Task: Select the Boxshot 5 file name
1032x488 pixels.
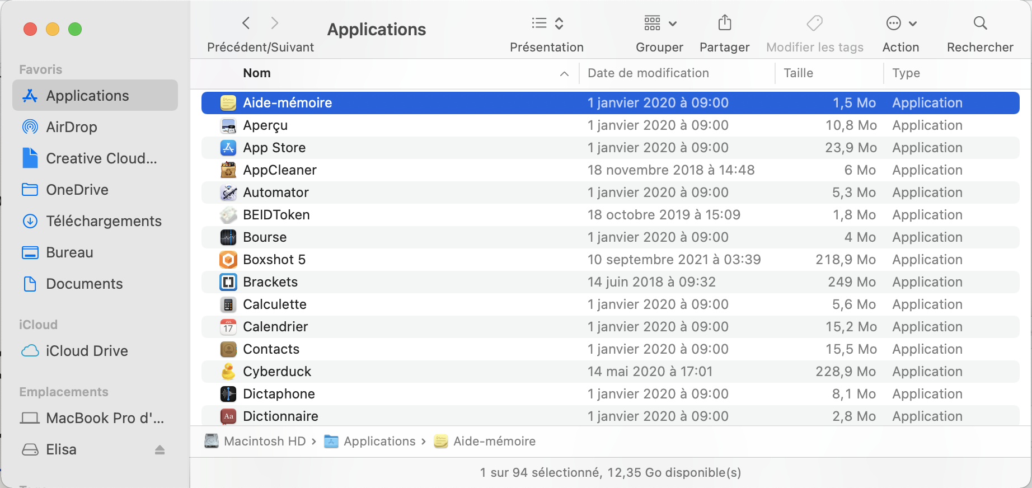Action: pyautogui.click(x=274, y=260)
